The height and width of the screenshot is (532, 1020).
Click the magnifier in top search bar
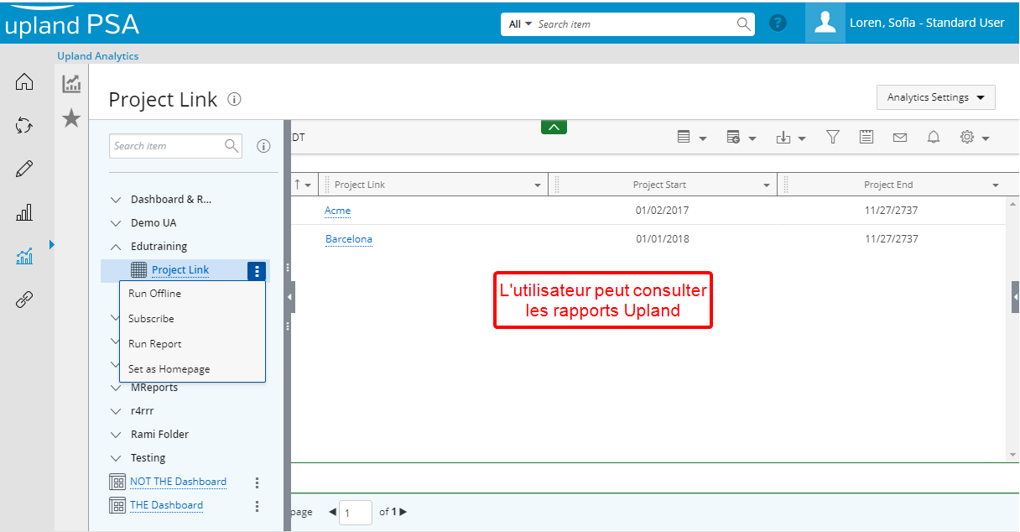[743, 24]
